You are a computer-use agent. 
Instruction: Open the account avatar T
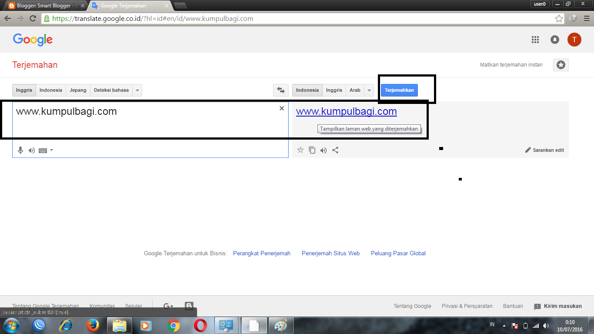pos(574,40)
